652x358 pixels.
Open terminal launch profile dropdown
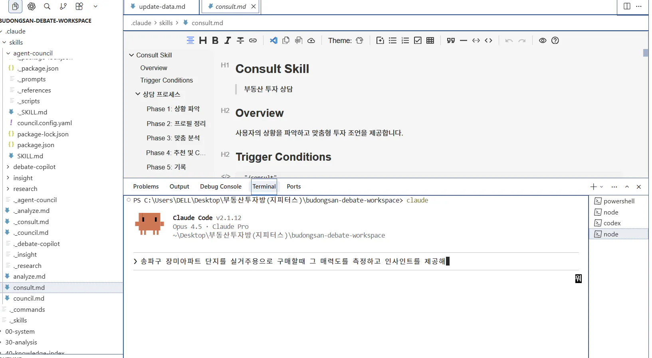click(601, 187)
